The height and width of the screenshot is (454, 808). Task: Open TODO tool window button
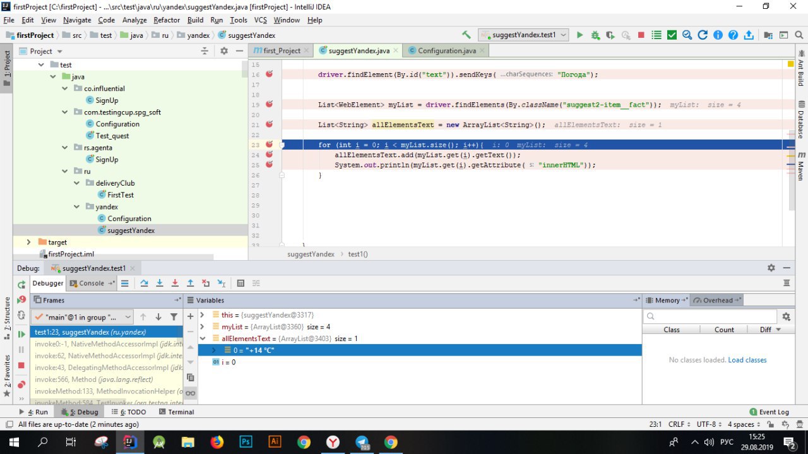pyautogui.click(x=129, y=412)
